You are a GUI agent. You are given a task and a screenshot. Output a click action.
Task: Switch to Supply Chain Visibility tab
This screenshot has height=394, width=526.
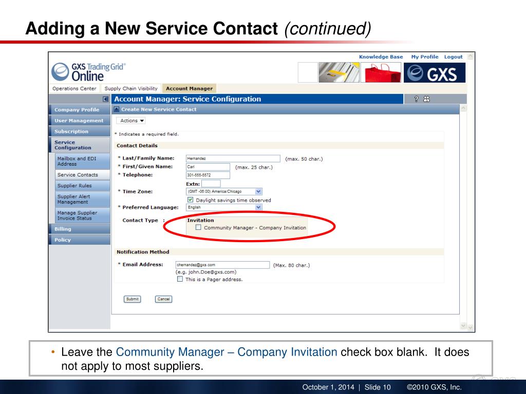click(x=131, y=88)
